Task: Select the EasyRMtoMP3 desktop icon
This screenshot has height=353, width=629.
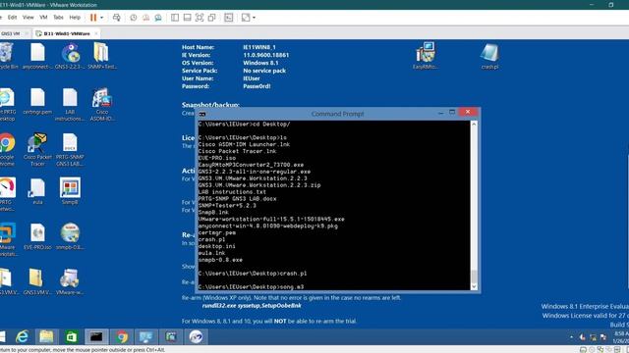Action: point(426,56)
